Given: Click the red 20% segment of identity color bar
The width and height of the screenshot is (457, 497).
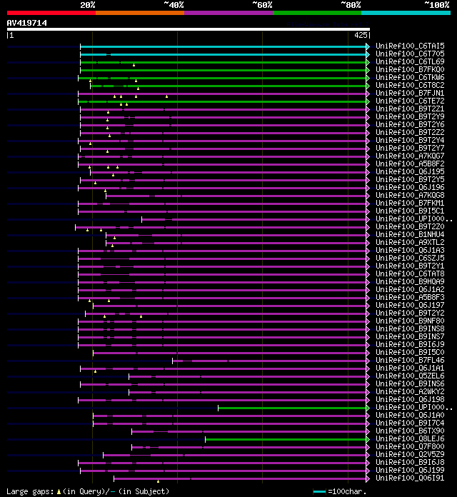Looking at the screenshot, I should pos(51,13).
